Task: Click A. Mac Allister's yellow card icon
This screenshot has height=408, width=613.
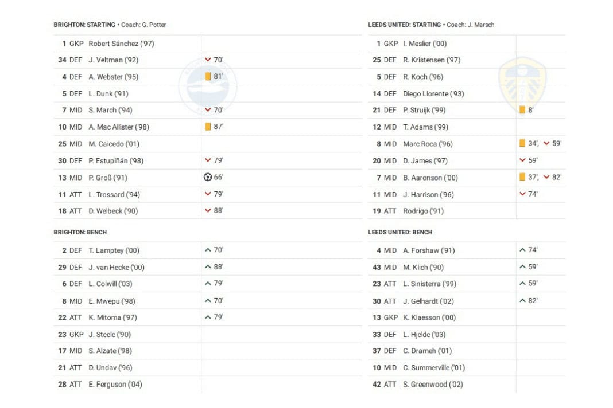Action: 208,127
